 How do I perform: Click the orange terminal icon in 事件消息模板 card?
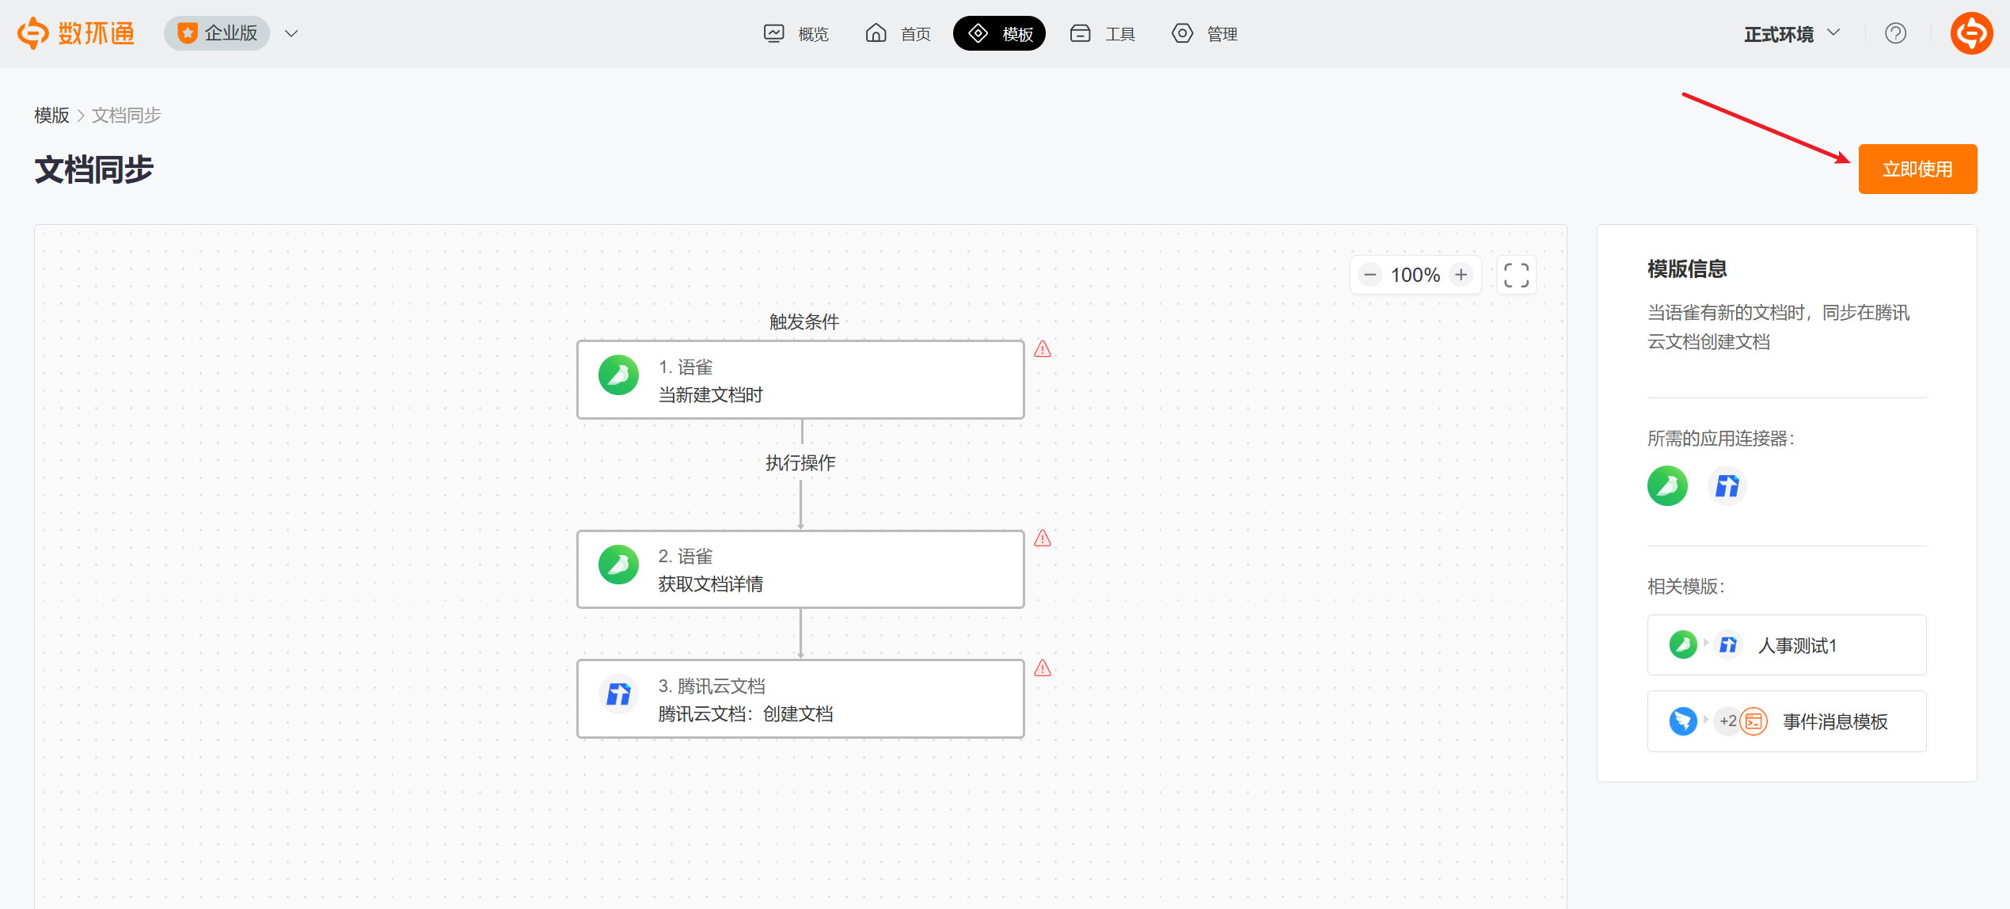click(1754, 721)
